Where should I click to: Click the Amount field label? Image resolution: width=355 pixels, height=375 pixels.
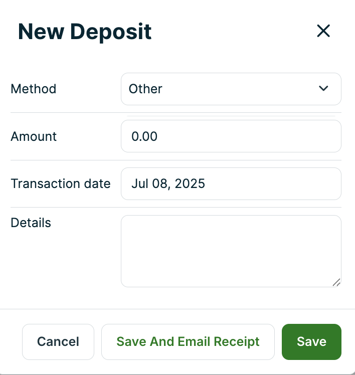point(34,136)
